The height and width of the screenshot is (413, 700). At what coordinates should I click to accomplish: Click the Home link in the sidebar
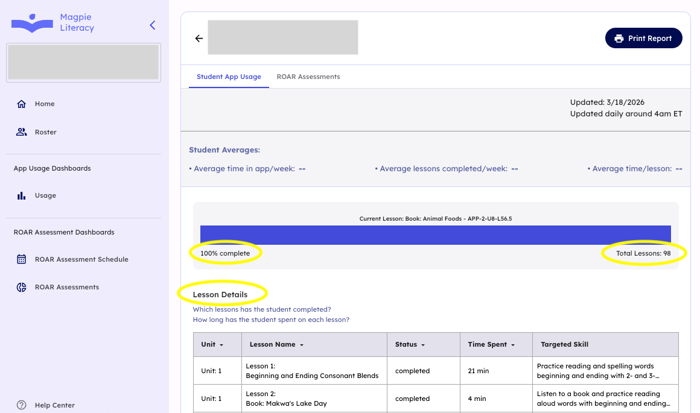coord(45,104)
